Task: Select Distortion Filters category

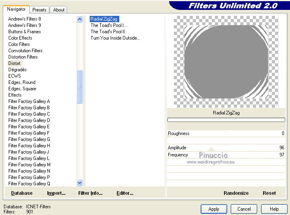Action: 23,57
